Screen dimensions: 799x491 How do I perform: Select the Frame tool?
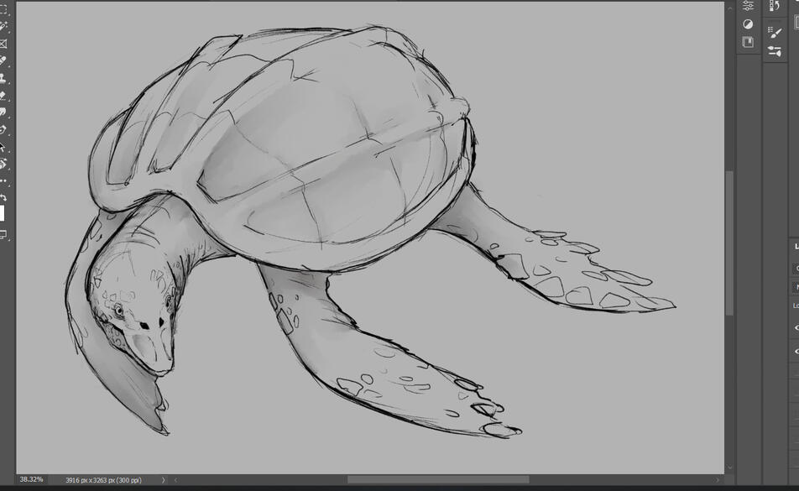click(x=3, y=44)
